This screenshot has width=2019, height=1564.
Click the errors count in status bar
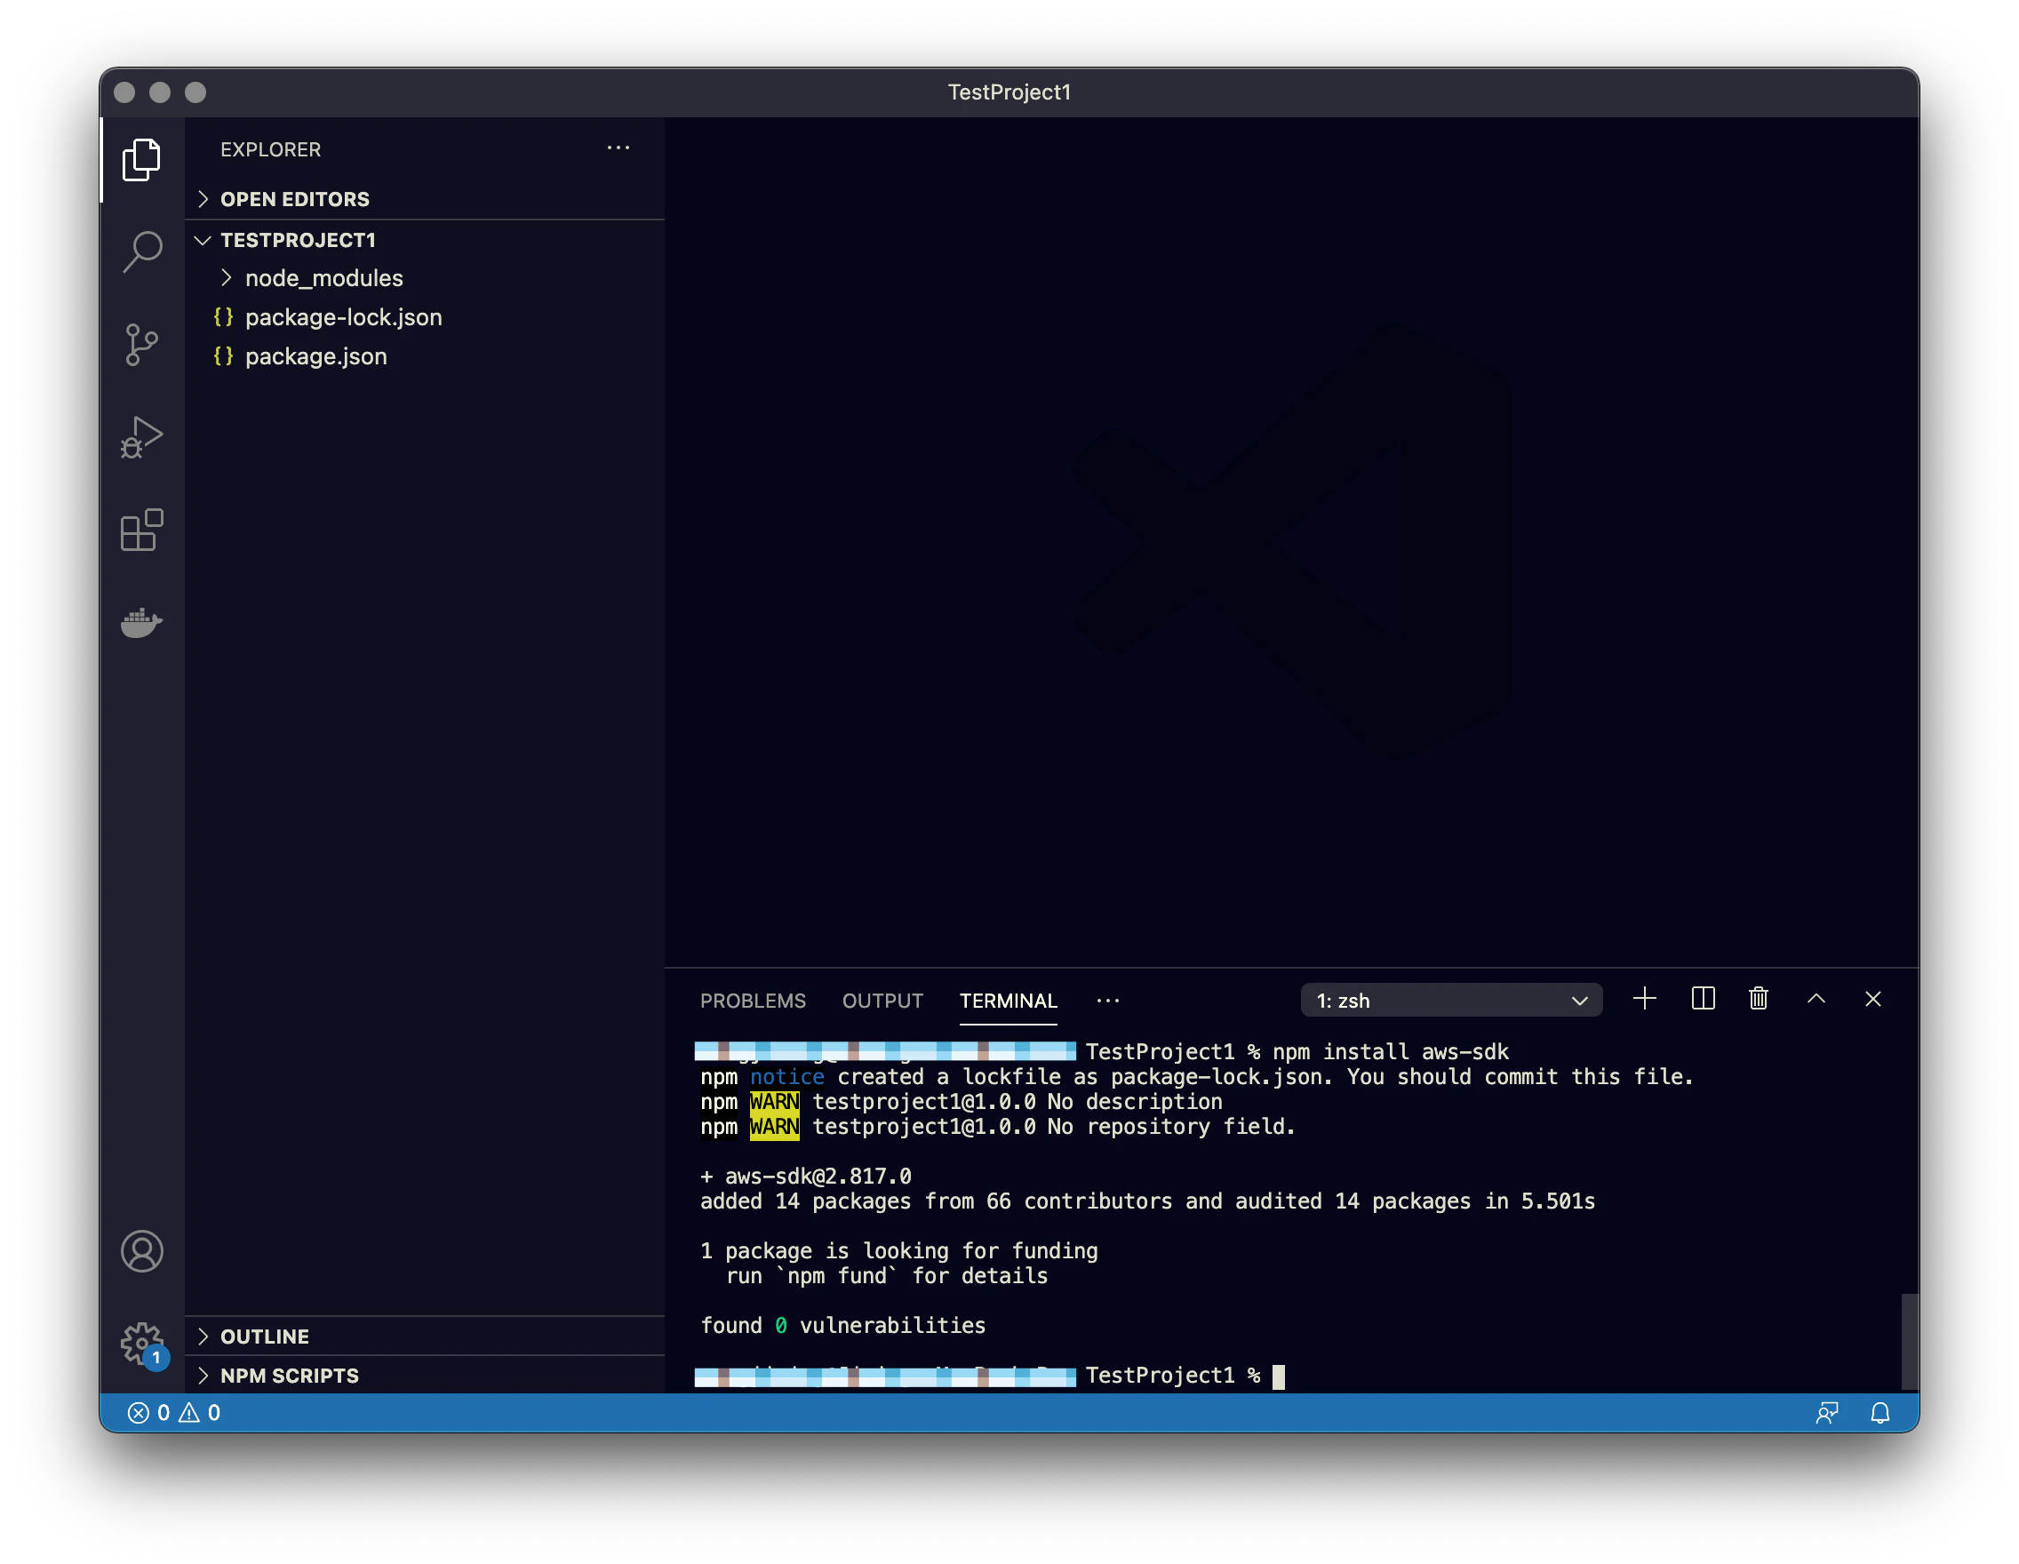148,1413
